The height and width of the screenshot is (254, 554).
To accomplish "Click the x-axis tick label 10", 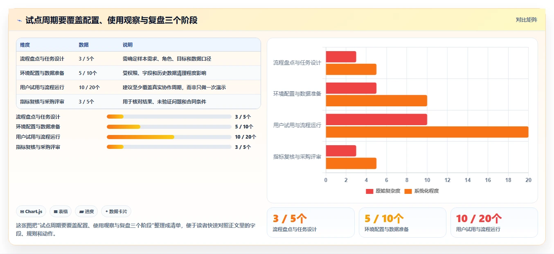I will (427, 180).
